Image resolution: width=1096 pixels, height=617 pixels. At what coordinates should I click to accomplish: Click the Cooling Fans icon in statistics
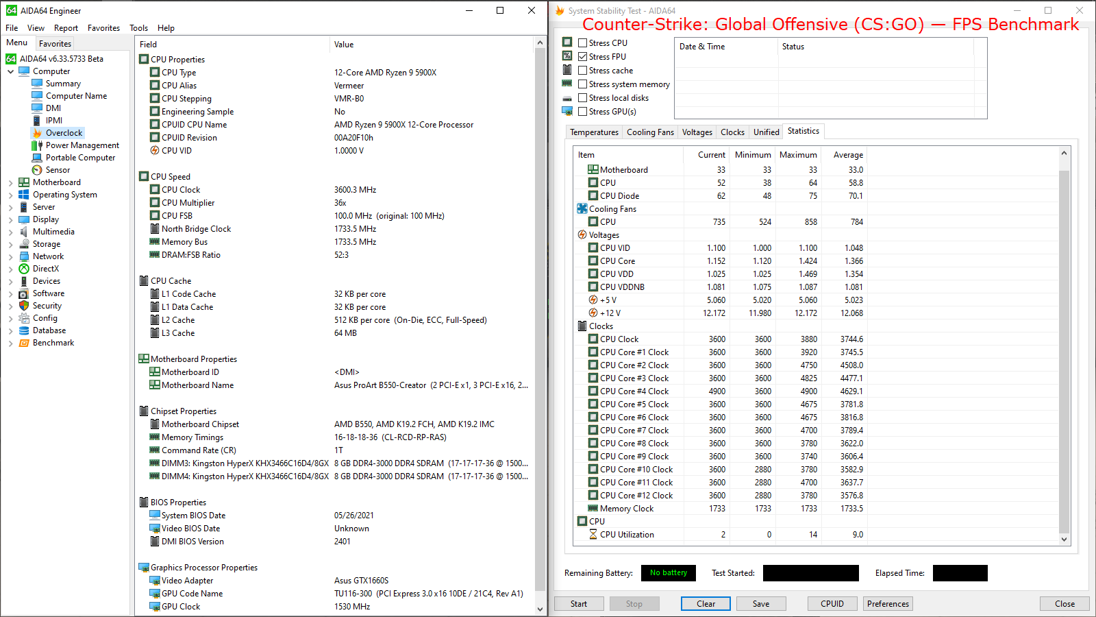[582, 209]
